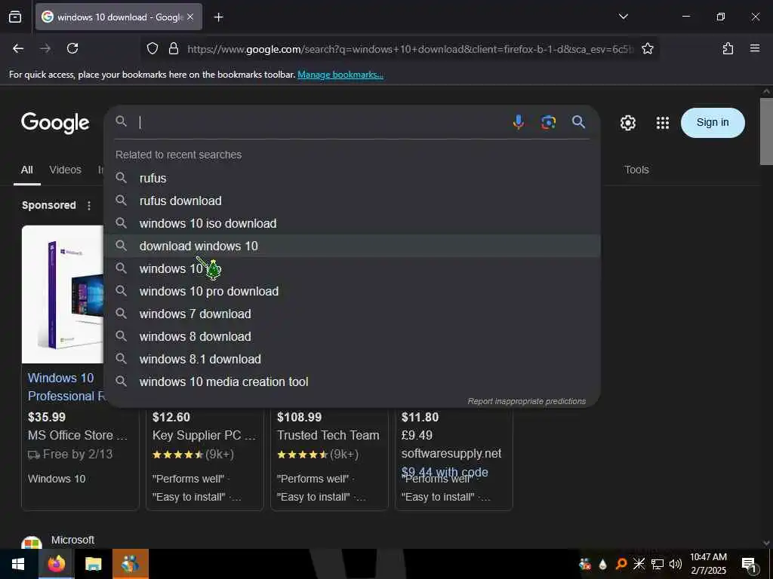Click the $35.99 price text
Viewport: 773px width, 579px height.
click(x=47, y=417)
